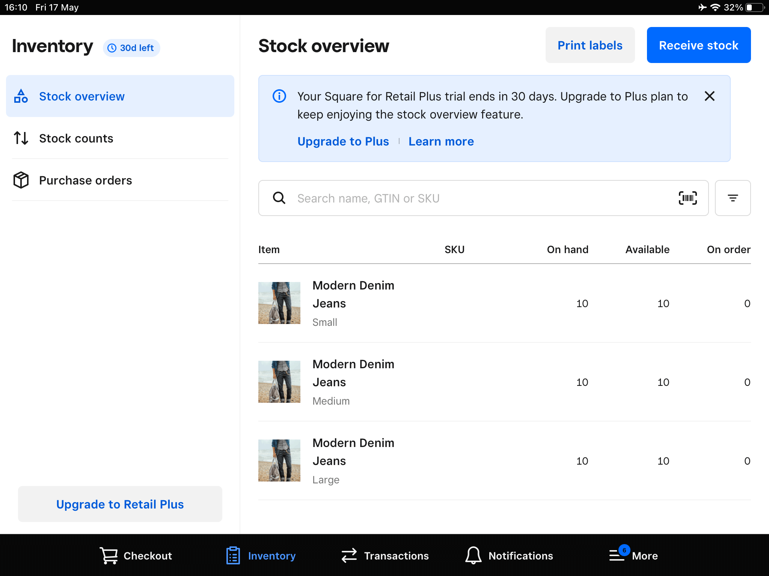This screenshot has width=769, height=576.
Task: Open the Medium Modern Denim Jeans thumbnail
Action: (279, 382)
